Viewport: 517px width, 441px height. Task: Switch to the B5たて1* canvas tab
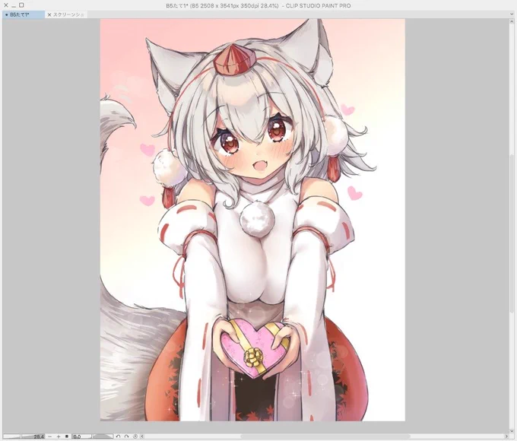(23, 15)
